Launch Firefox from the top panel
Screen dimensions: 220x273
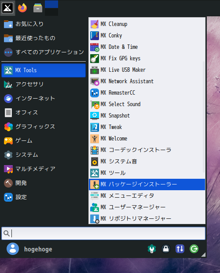tap(22, 8)
